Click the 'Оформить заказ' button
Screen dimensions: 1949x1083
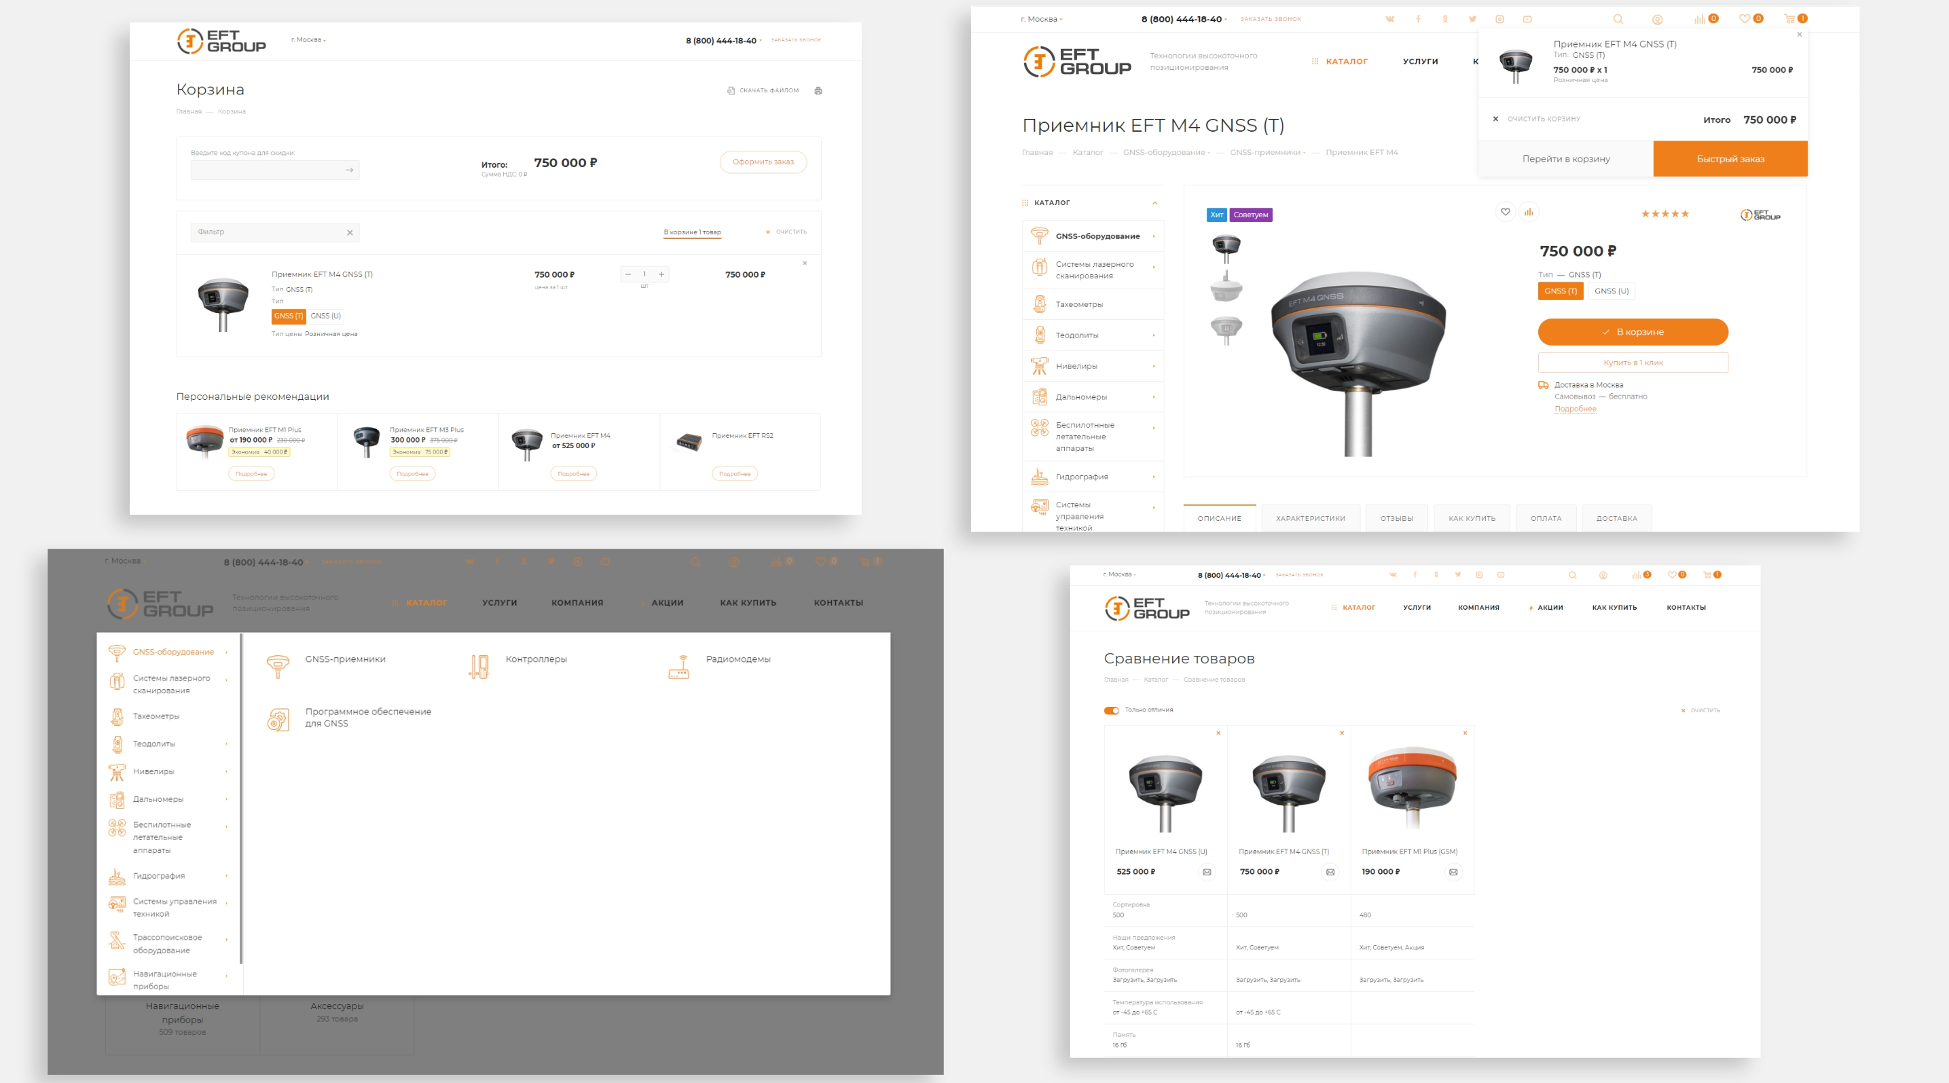763,162
